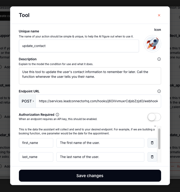Edit "The last name of the user." description field
The width and height of the screenshot is (180, 192).
[100, 157]
